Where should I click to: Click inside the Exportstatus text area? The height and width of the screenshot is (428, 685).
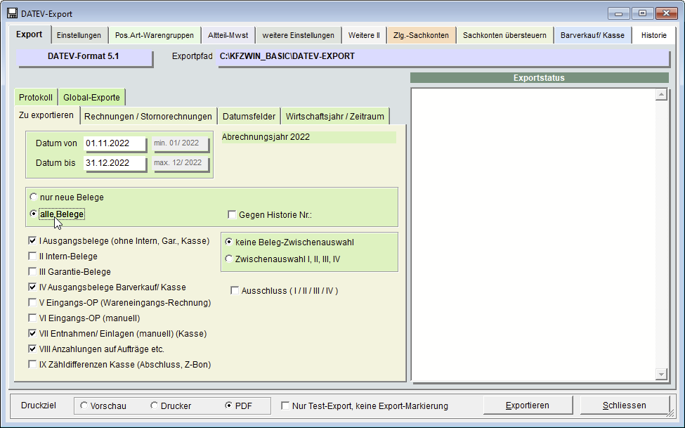pyautogui.click(x=533, y=234)
